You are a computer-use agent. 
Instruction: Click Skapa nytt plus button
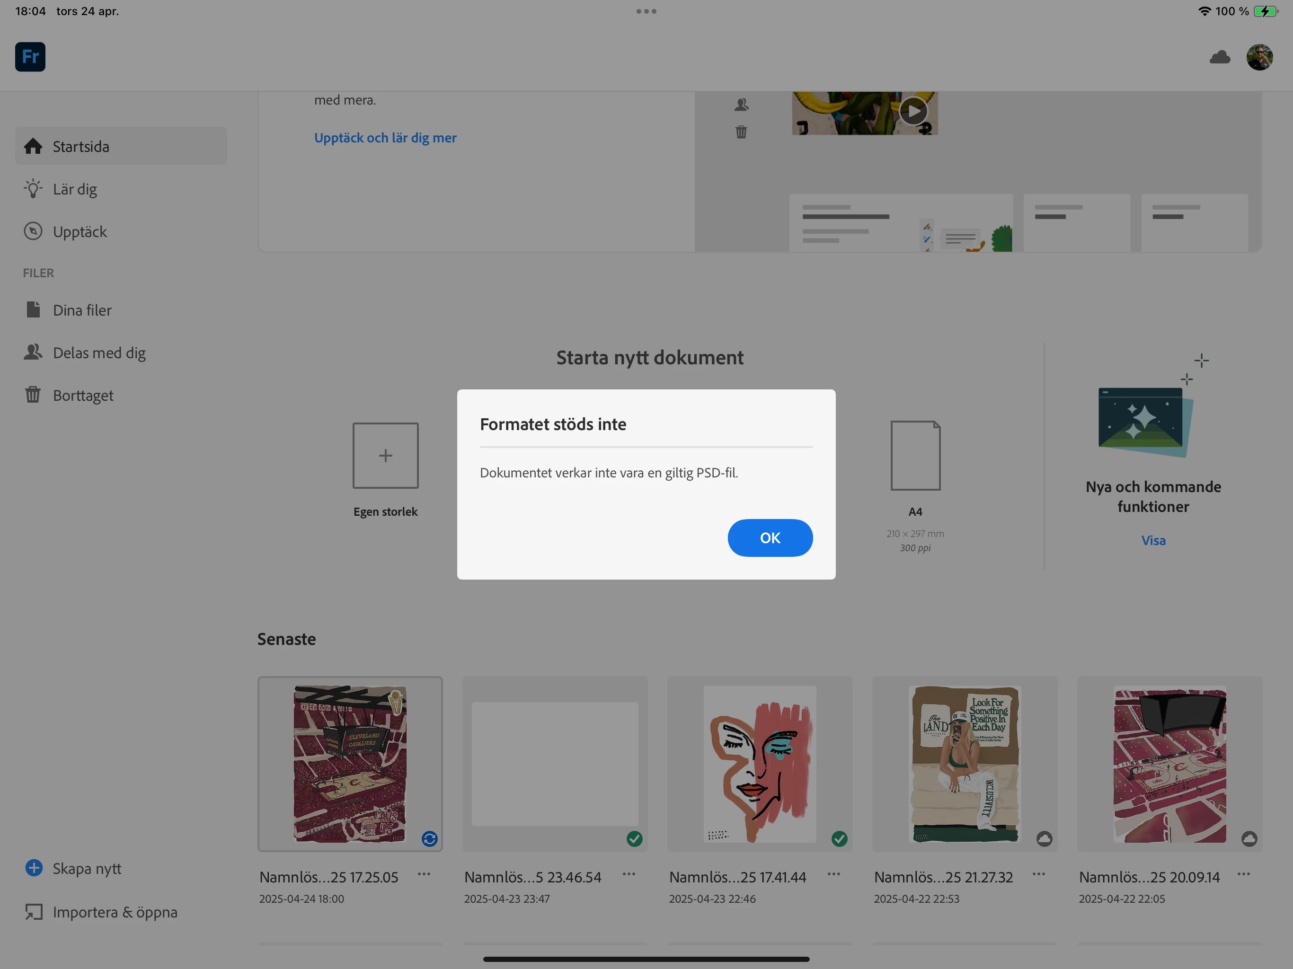34,868
